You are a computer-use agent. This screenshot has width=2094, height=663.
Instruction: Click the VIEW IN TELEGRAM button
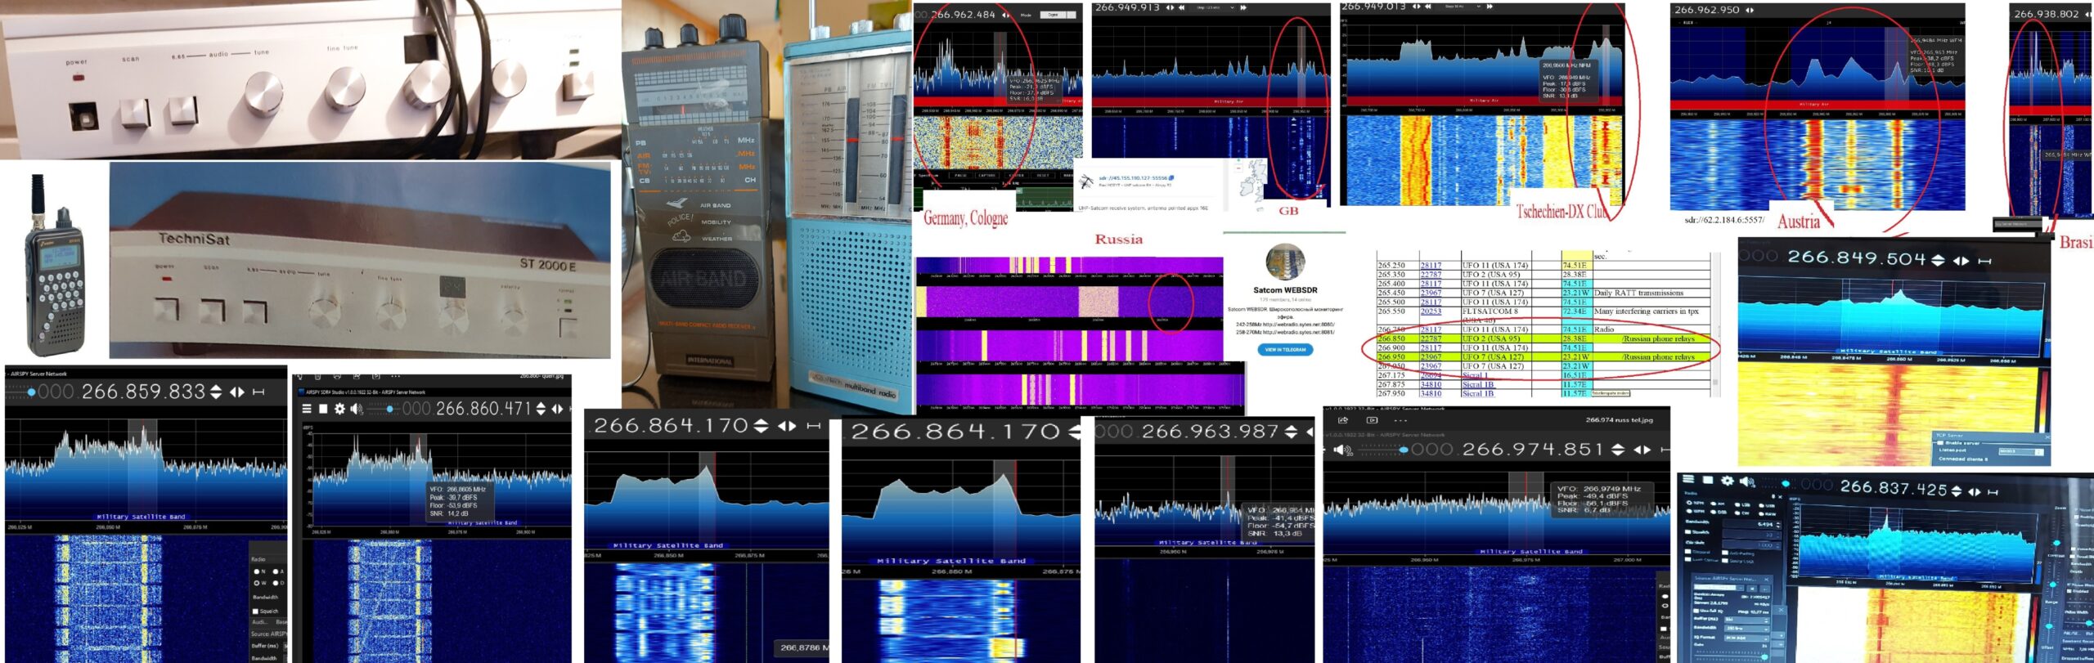pos(1284,349)
